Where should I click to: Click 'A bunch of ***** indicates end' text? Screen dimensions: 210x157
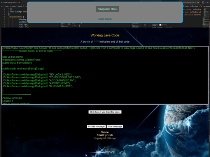click(105, 41)
